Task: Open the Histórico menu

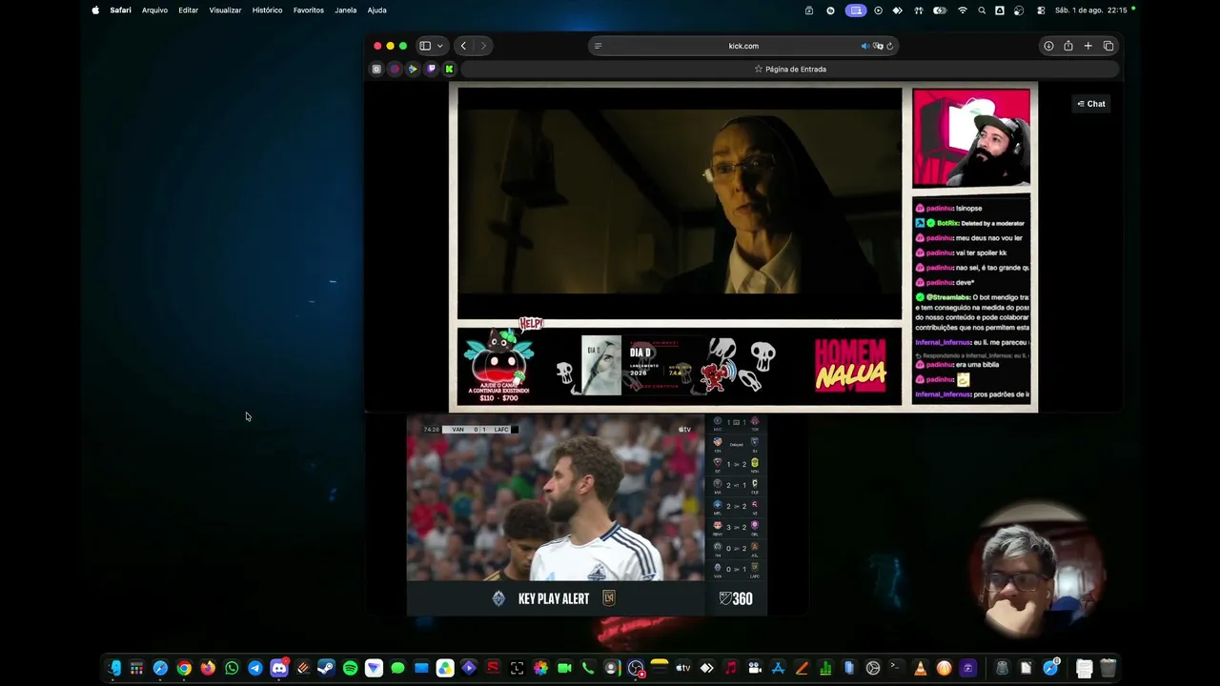Action: (267, 10)
